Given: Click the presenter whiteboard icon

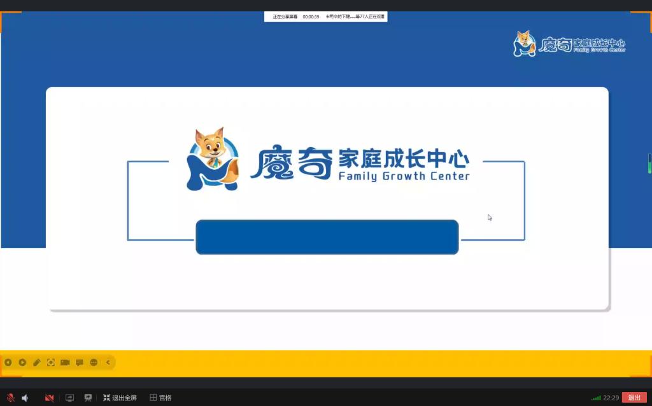Looking at the screenshot, I should tap(88, 398).
